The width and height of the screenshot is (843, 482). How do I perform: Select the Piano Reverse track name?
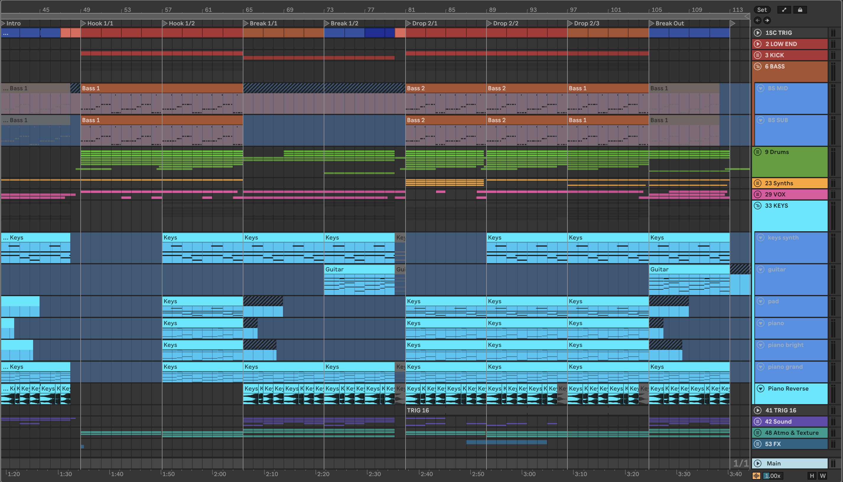(788, 389)
